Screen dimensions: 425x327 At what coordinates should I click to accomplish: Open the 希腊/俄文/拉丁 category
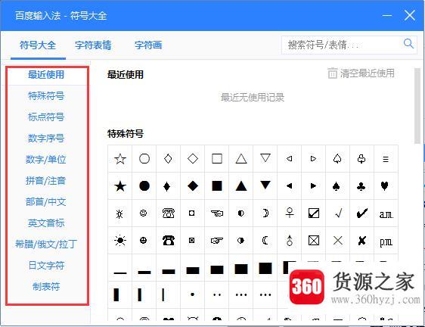pos(46,244)
